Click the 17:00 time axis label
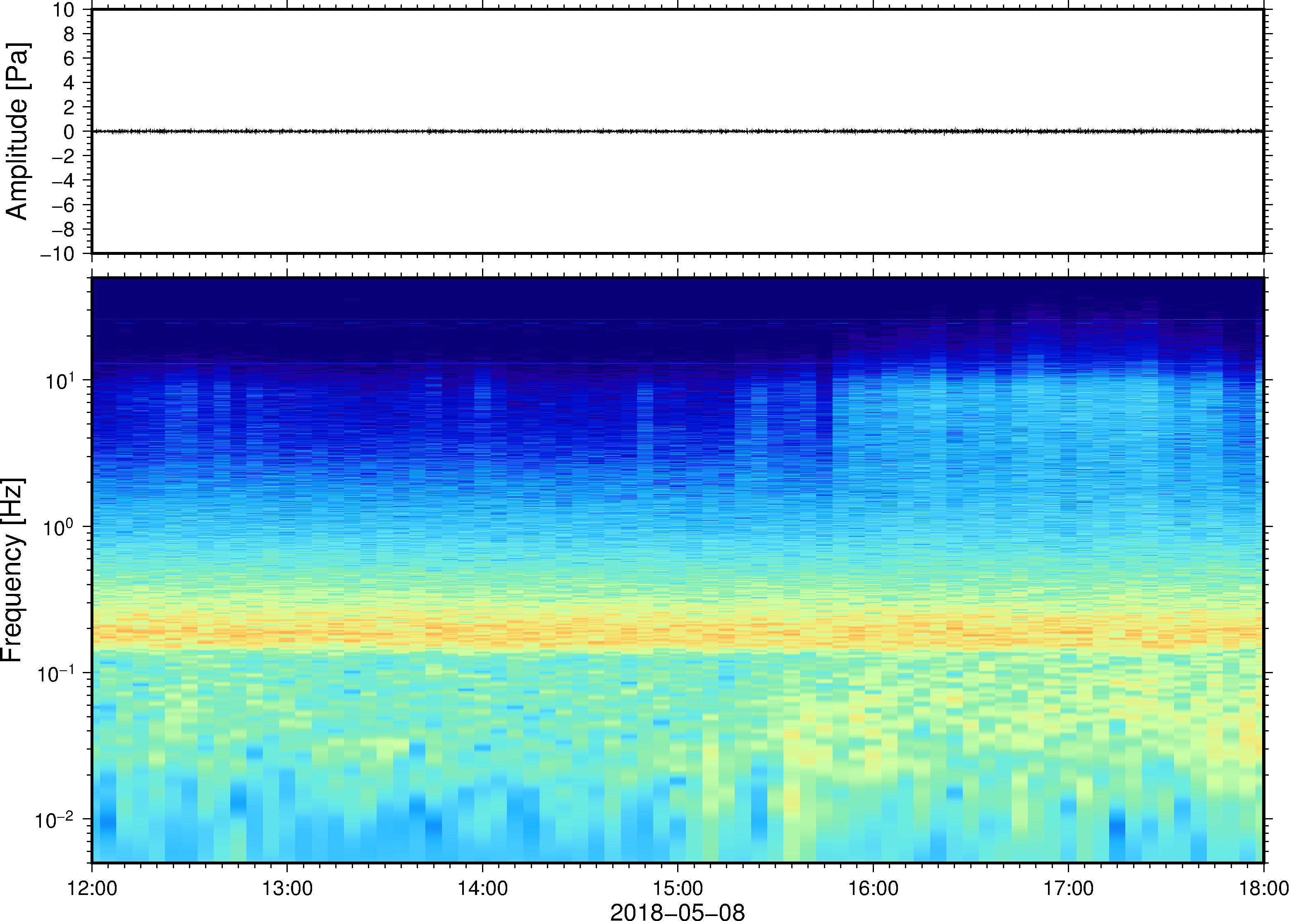The width and height of the screenshot is (1289, 921). pos(1068,888)
